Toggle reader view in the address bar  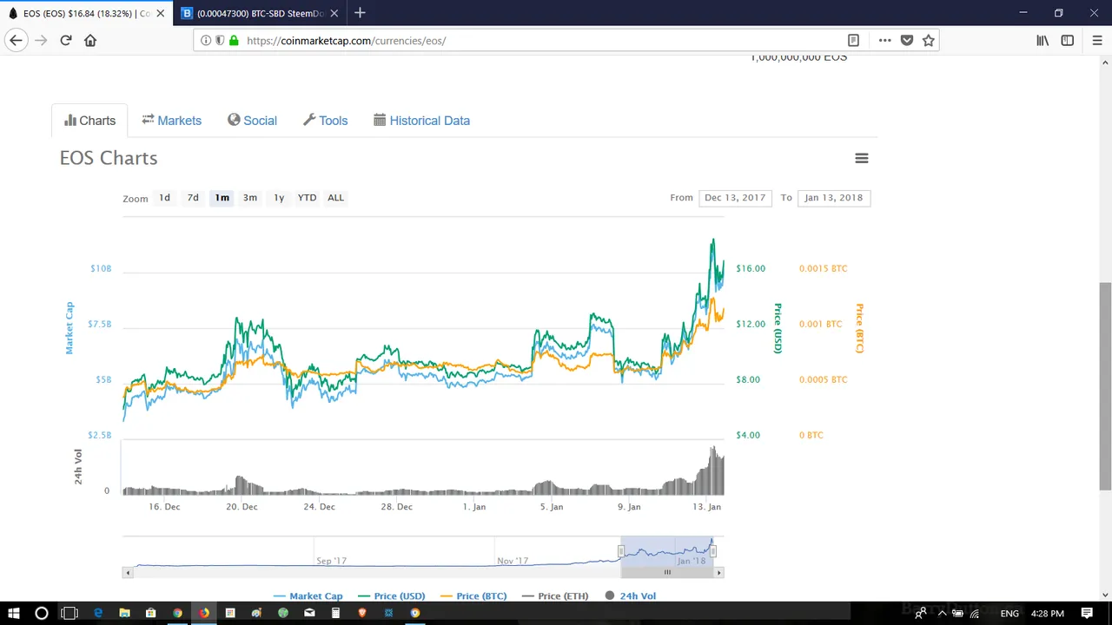click(x=853, y=40)
